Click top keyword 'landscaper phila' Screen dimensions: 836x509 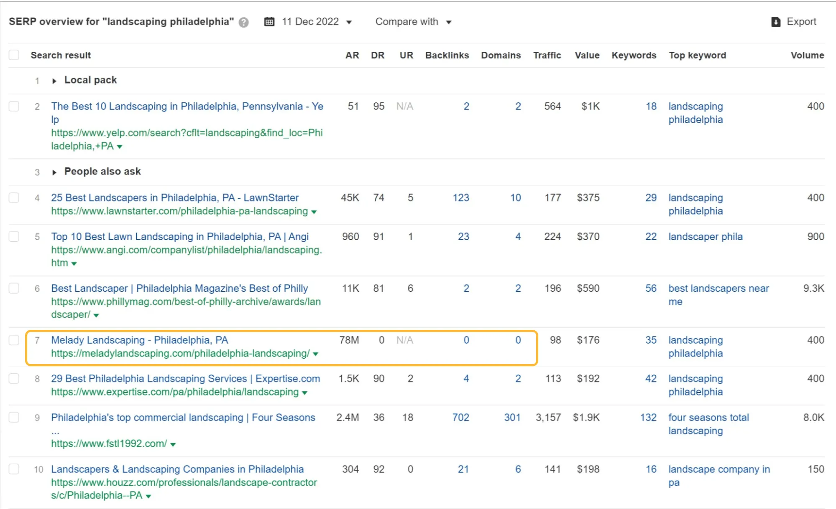click(705, 237)
